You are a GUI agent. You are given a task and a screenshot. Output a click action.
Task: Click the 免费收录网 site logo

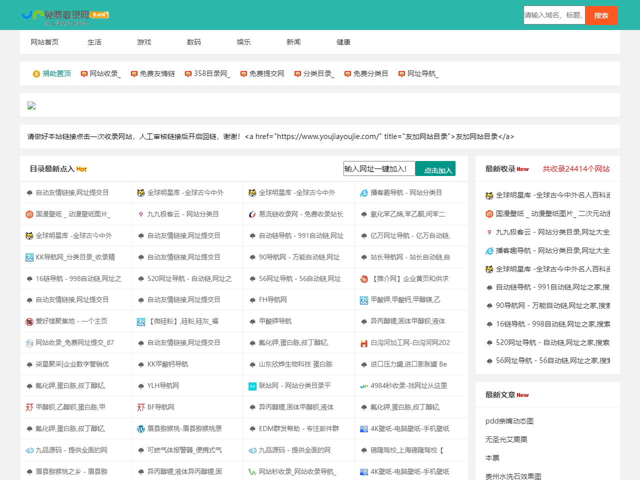click(65, 16)
